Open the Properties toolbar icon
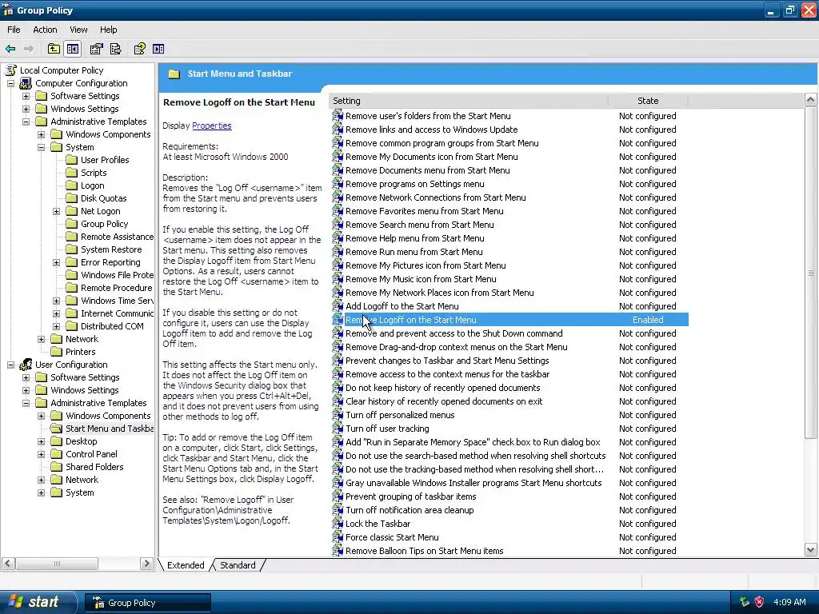 96,49
